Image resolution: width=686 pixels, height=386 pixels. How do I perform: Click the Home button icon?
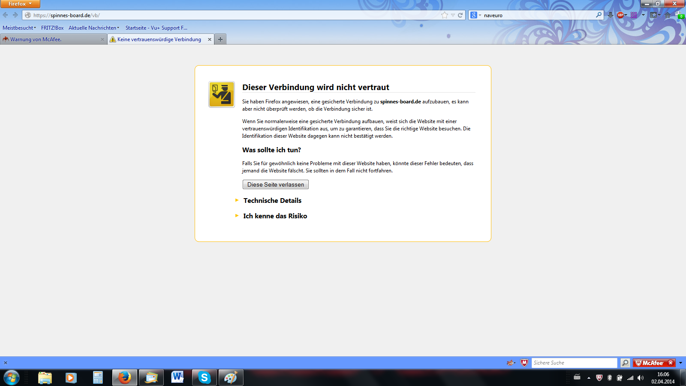coord(668,15)
